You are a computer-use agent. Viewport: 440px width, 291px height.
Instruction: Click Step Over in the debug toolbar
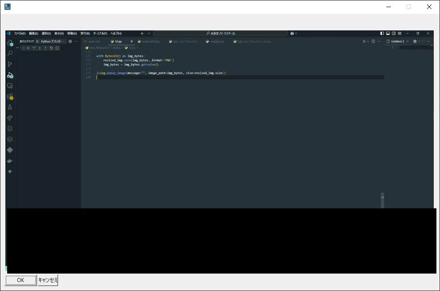pos(34,48)
